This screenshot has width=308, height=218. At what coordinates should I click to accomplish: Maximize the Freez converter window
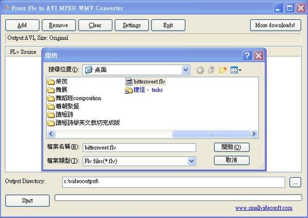pyautogui.click(x=290, y=8)
